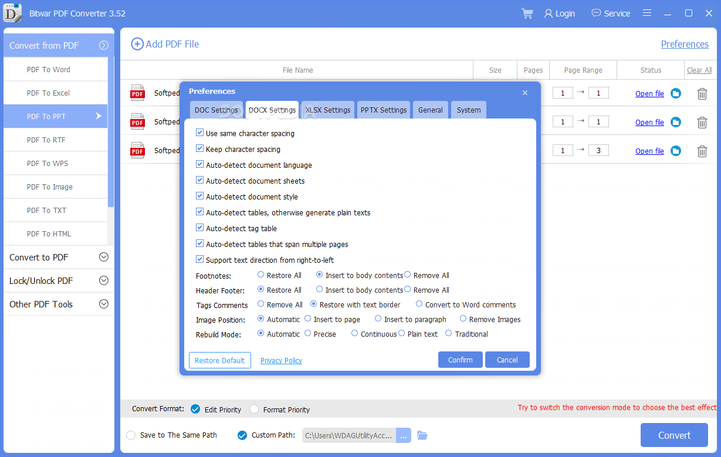Screen dimensions: 721x457
Task: Expand the Lock/Unlock PDF section
Action: pyautogui.click(x=104, y=280)
